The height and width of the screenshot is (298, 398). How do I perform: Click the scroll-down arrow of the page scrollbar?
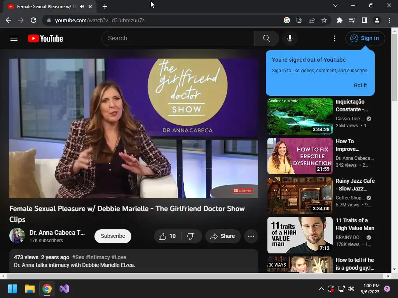coord(395,269)
